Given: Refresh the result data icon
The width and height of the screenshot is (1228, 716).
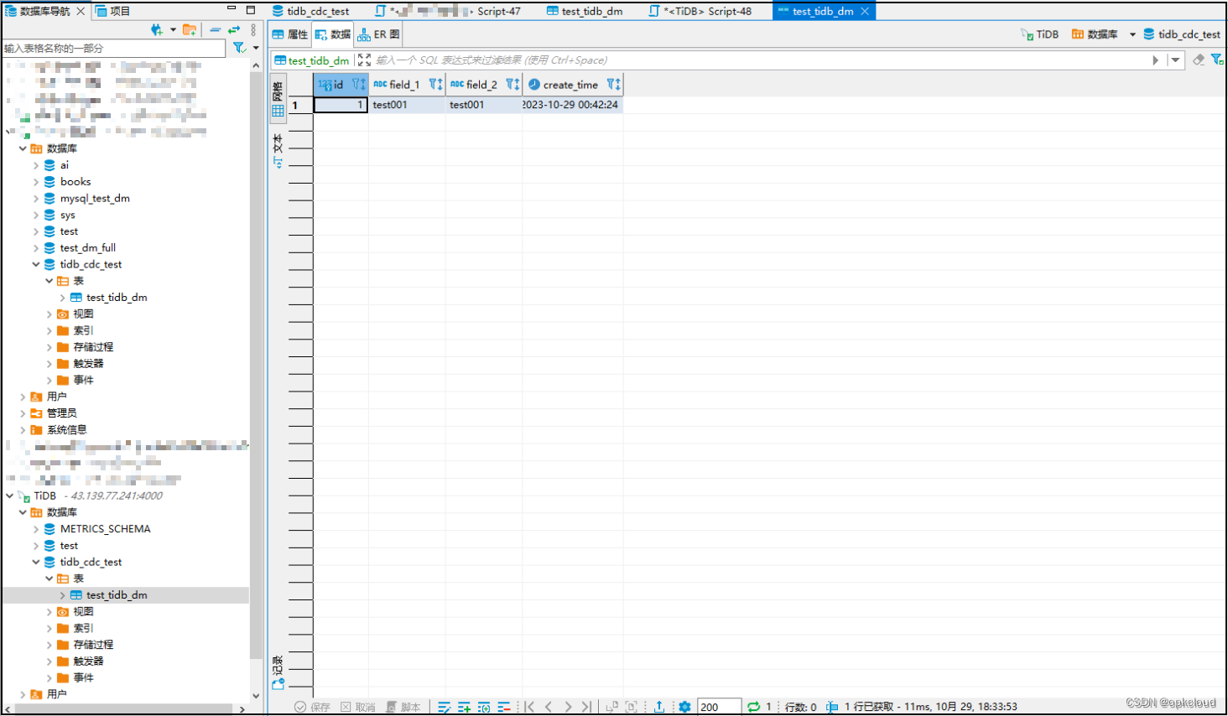Looking at the screenshot, I should point(753,707).
